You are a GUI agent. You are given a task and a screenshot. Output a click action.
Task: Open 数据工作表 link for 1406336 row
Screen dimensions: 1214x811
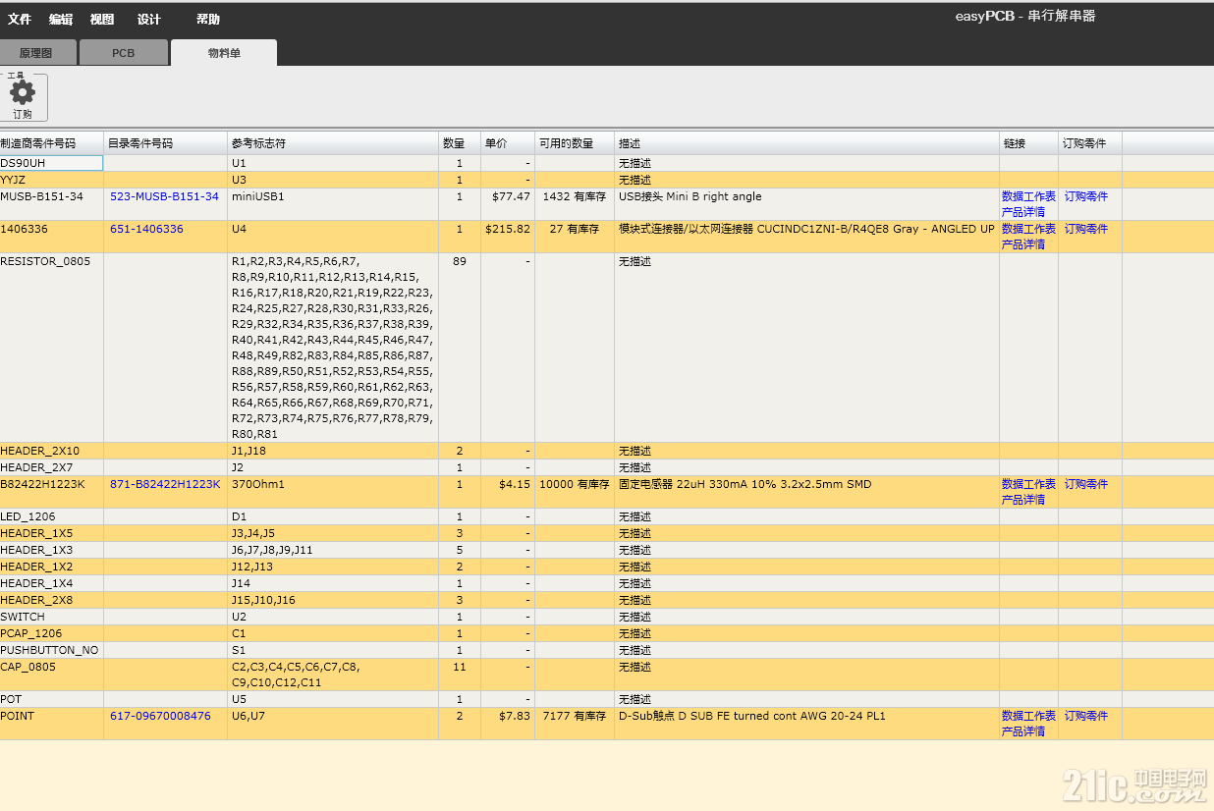(x=1028, y=229)
